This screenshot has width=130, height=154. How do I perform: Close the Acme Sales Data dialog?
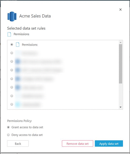point(120,9)
